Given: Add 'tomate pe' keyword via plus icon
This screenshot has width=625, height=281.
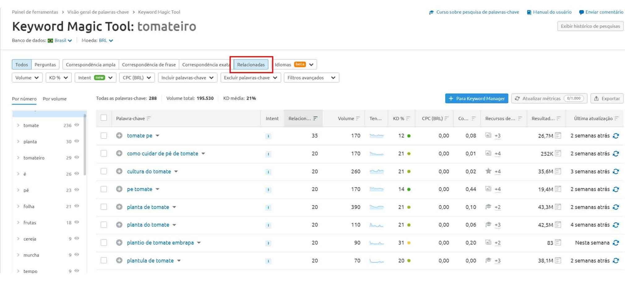Looking at the screenshot, I should click(119, 136).
